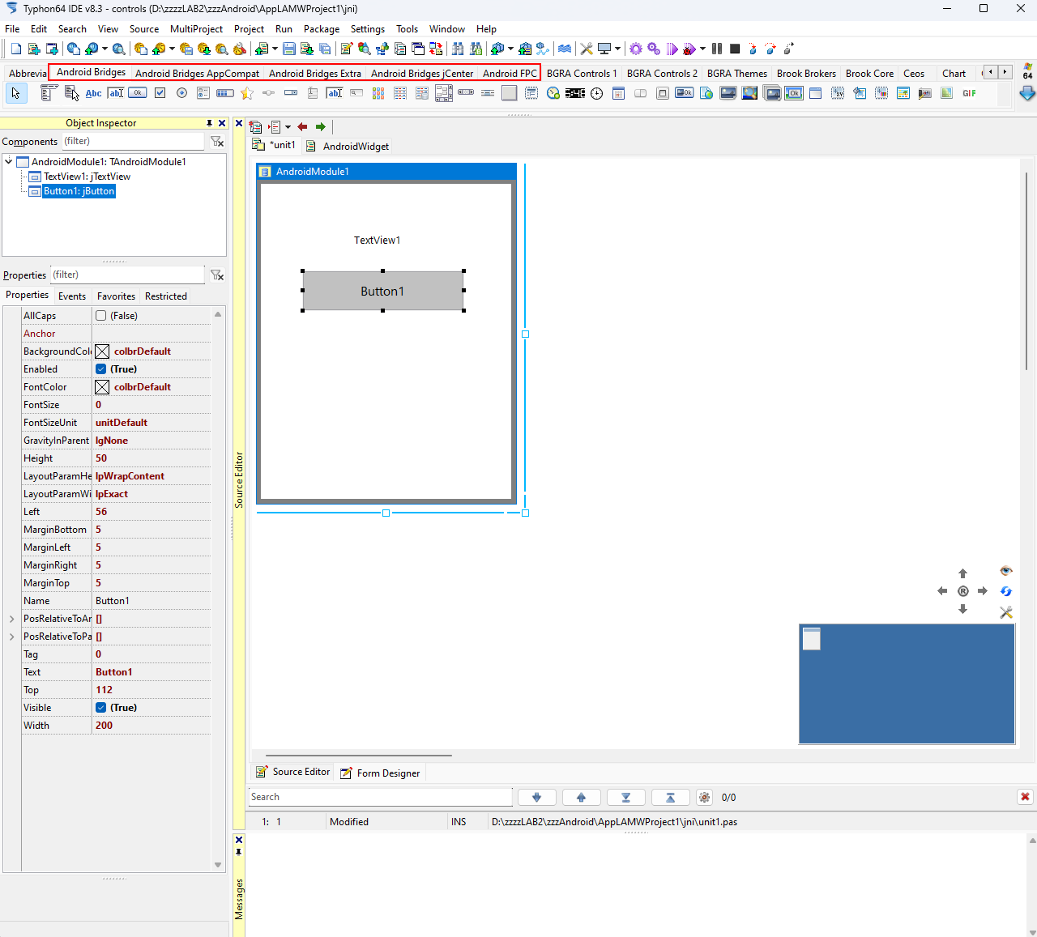Pick the Ok button component icon
The image size is (1037, 937).
click(138, 93)
